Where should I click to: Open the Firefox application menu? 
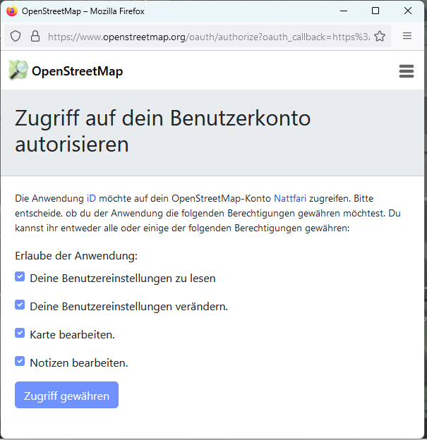[x=407, y=36]
